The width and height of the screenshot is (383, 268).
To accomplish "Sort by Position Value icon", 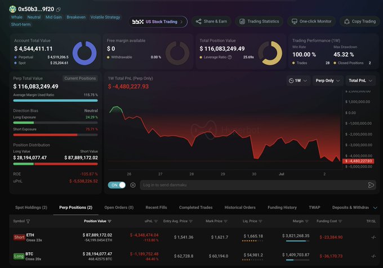I will coord(109,221).
